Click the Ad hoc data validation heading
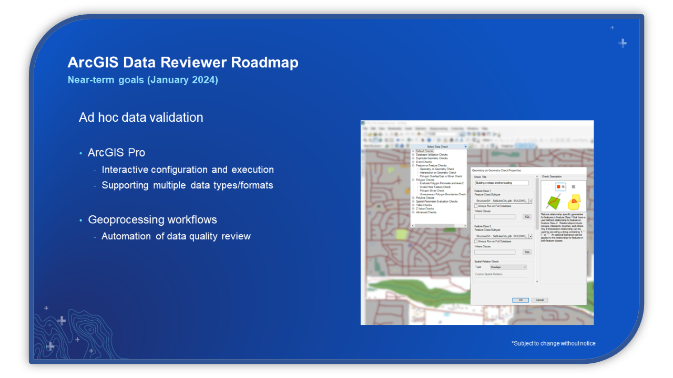The height and width of the screenshot is (378, 673). (x=141, y=118)
